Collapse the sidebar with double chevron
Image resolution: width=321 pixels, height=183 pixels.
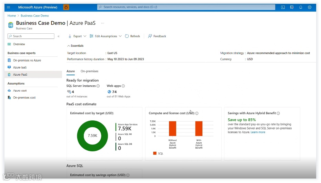pyautogui.click(x=59, y=36)
